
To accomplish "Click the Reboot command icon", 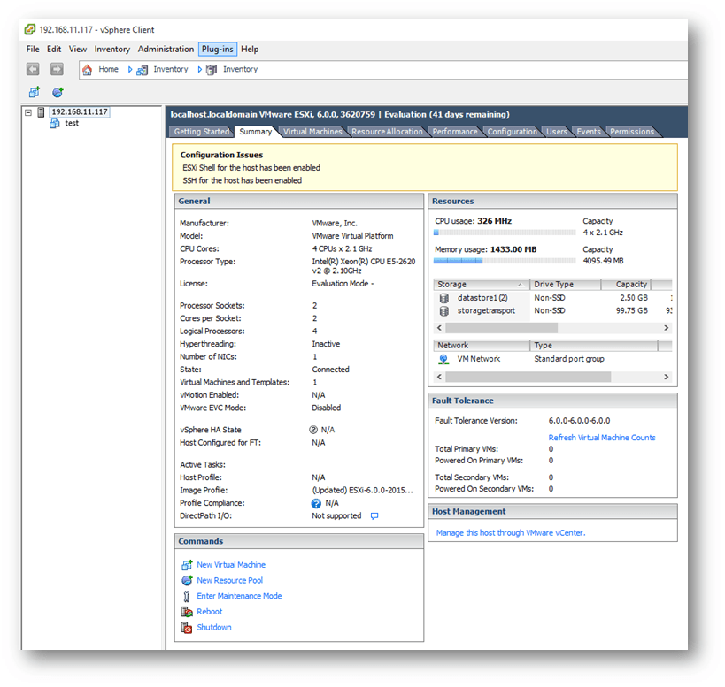I will click(x=187, y=612).
